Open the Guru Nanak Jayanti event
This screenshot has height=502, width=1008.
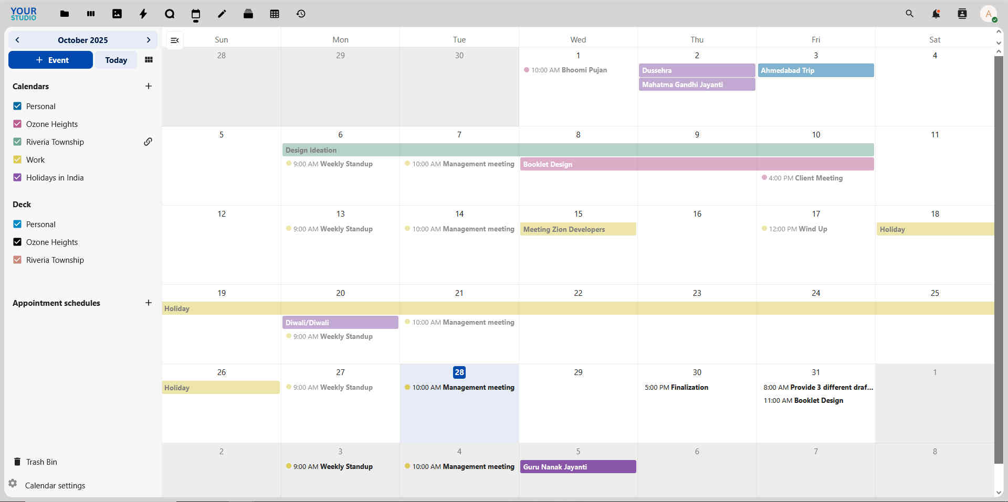click(x=578, y=467)
